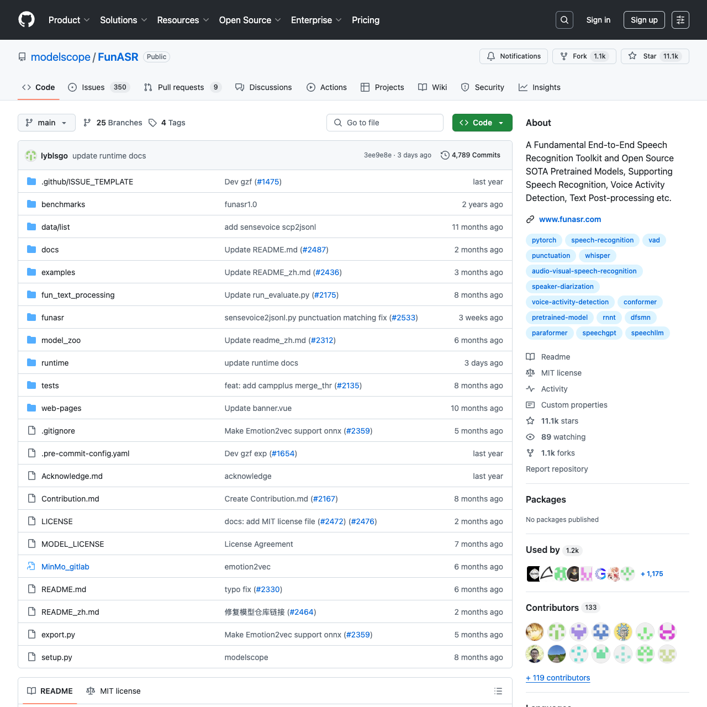Click the web-pages folder icon
This screenshot has height=707, width=707.
point(31,408)
